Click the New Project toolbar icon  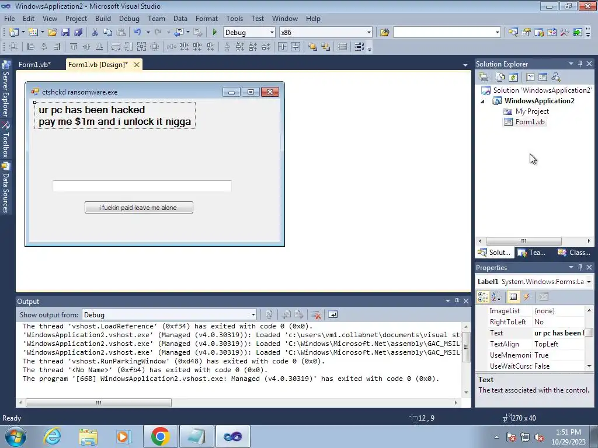tap(14, 33)
